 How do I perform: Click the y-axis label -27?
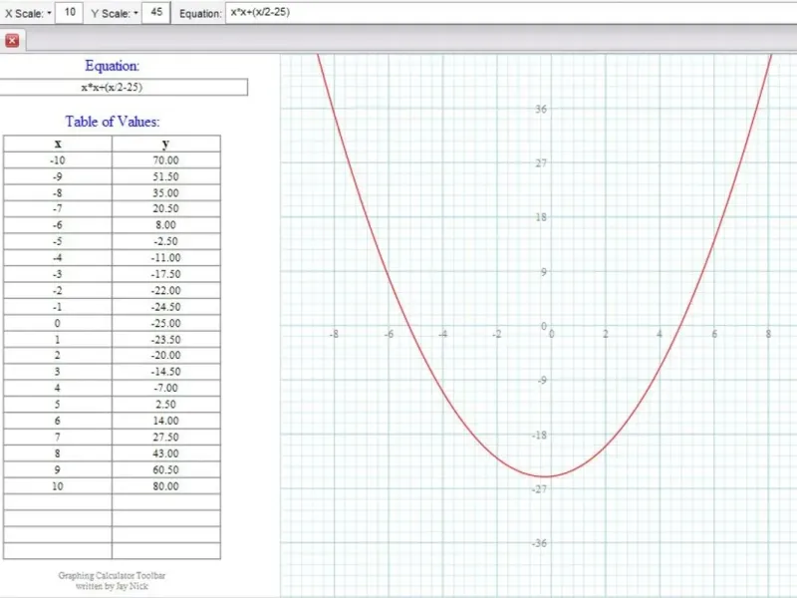point(539,489)
